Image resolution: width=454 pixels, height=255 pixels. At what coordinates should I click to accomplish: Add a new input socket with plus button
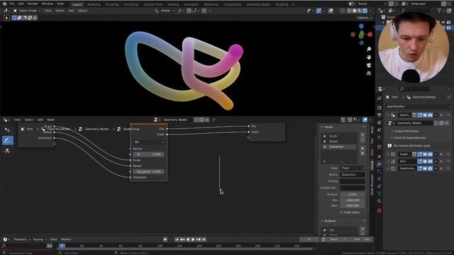pos(362,135)
